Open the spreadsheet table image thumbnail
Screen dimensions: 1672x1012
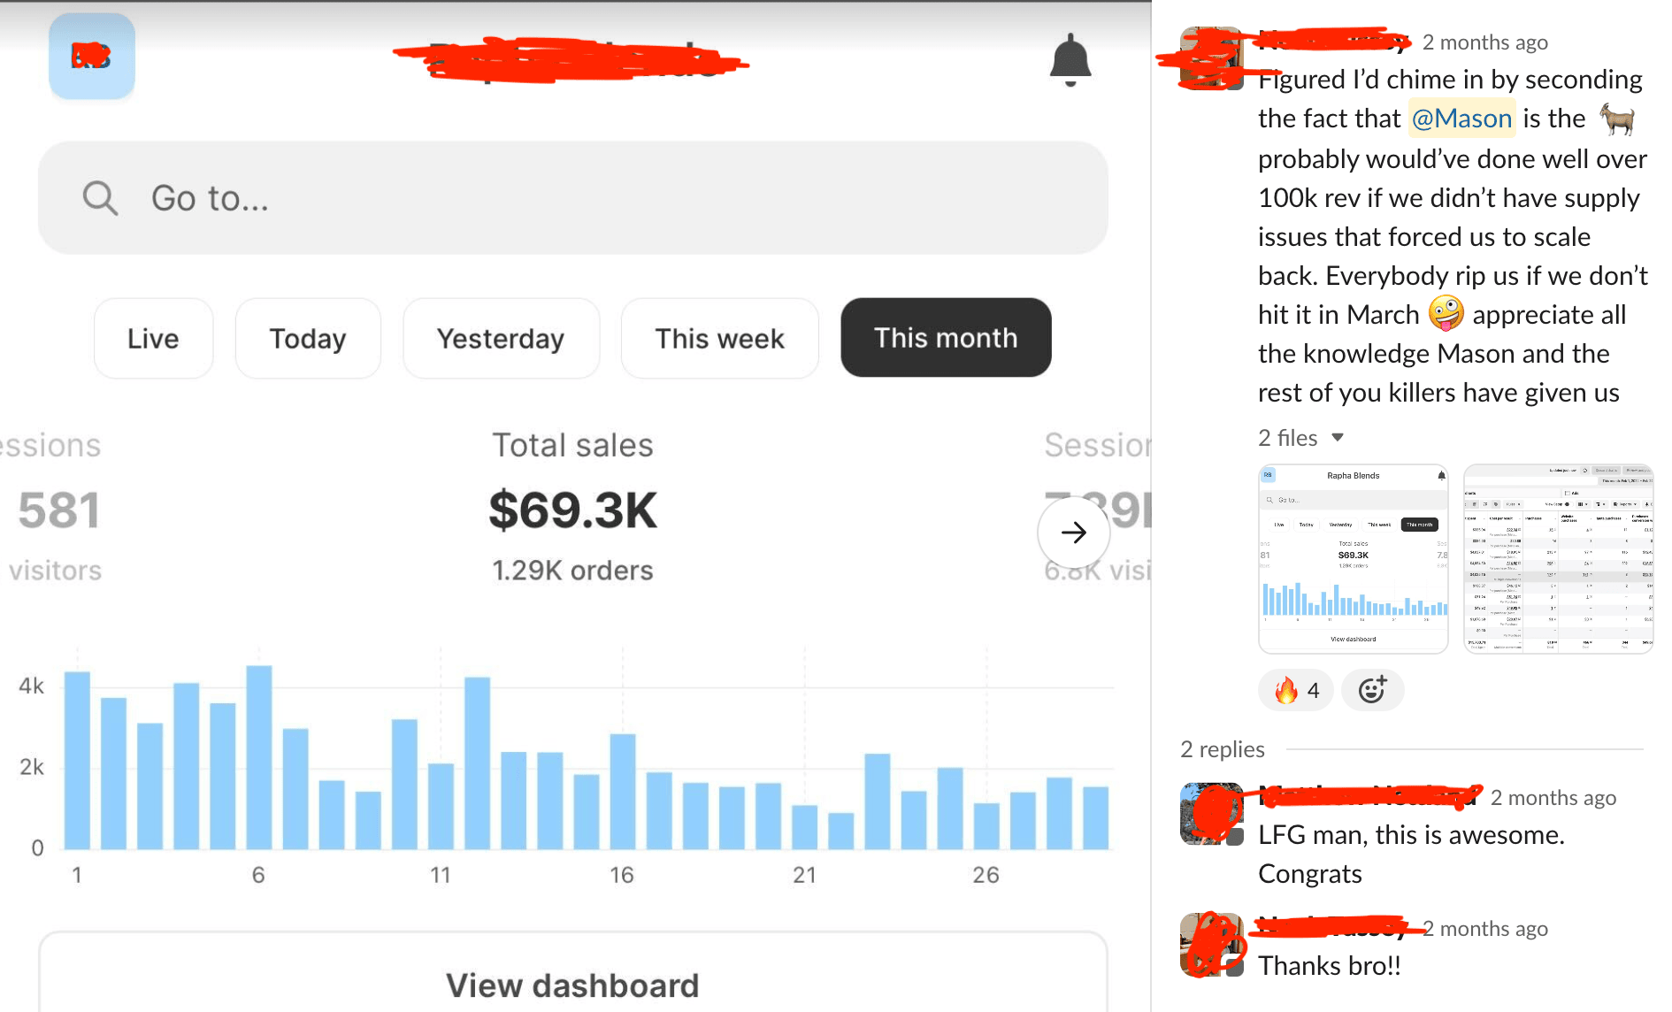(1558, 559)
